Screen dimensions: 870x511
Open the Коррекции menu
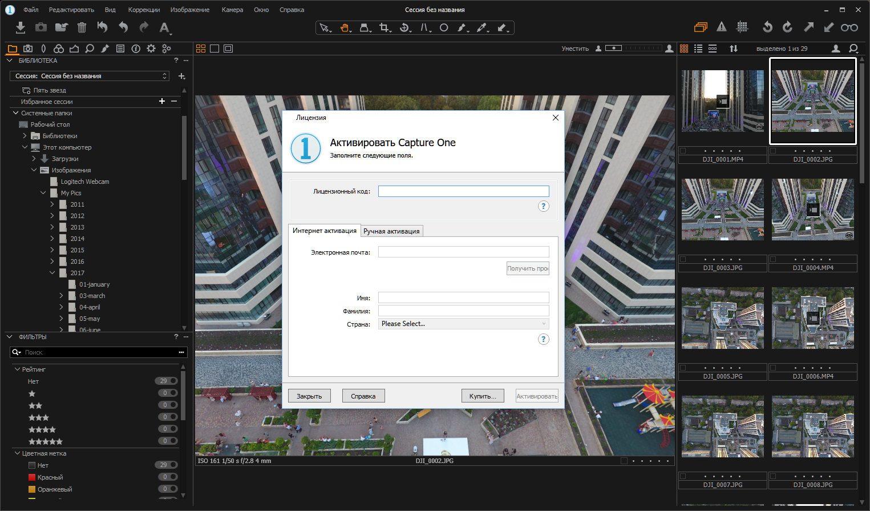(144, 10)
